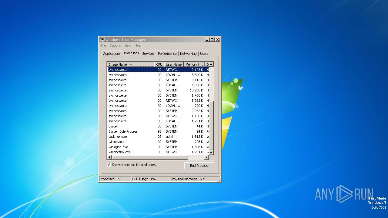Click the horizontal scrollbar left arrow

point(109,157)
